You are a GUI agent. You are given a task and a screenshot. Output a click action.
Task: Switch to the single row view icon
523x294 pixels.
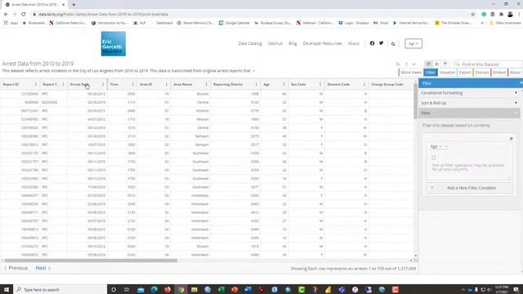(x=445, y=64)
